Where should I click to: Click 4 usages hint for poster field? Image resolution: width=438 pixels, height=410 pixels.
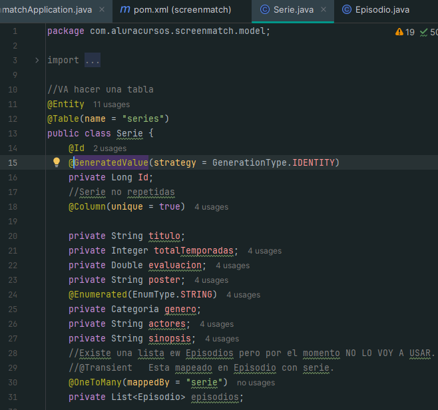212,280
